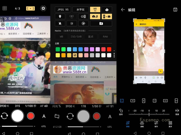
Task: Tap the white shutter button
Action: click(x=17, y=116)
